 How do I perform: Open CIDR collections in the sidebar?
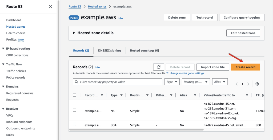tap(17, 55)
